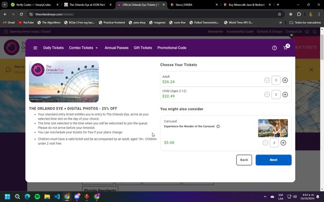Image resolution: width=324 pixels, height=202 pixels.
Task: Open a new browser tab
Action: [x=278, y=5]
